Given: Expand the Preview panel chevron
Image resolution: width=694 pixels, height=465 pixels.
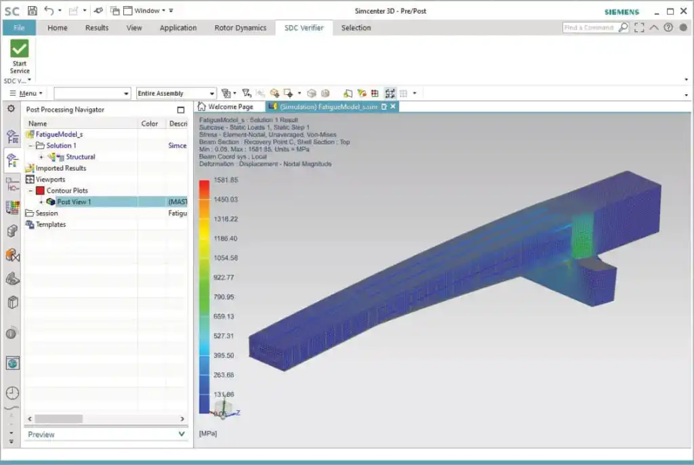Looking at the screenshot, I should 182,434.
